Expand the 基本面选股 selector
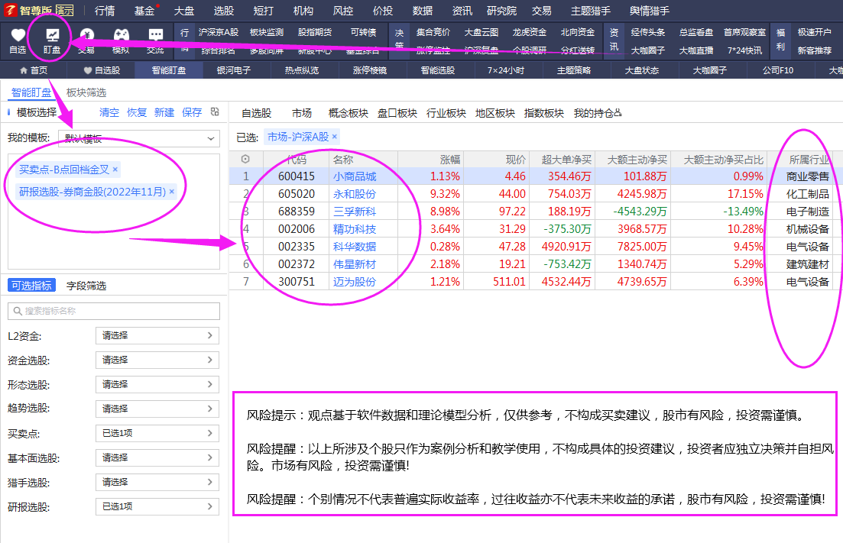This screenshot has height=543, width=843. (157, 457)
